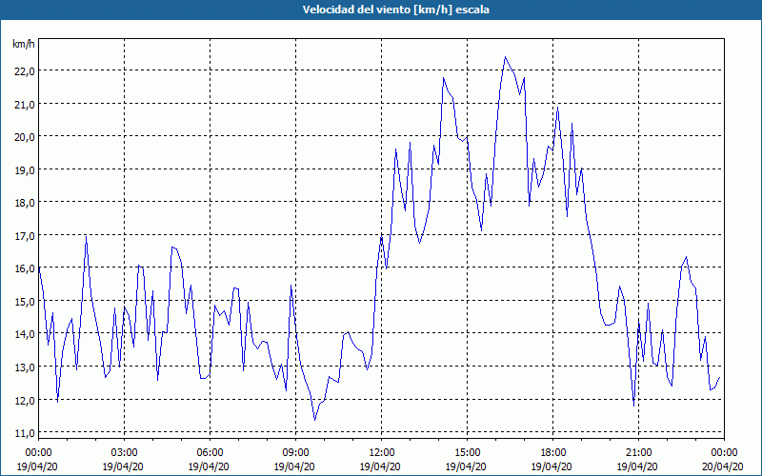The height and width of the screenshot is (476, 762).
Task: Click the 00:00 time label dated 20/04/20
Action: [x=724, y=453]
